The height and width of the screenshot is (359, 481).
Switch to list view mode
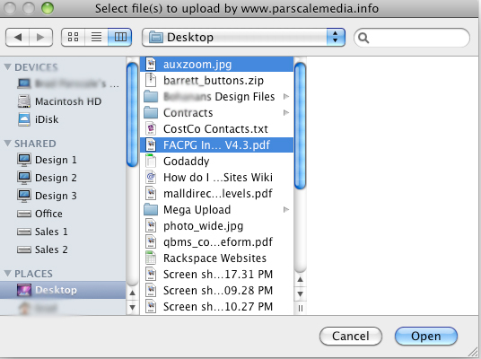[x=96, y=37]
